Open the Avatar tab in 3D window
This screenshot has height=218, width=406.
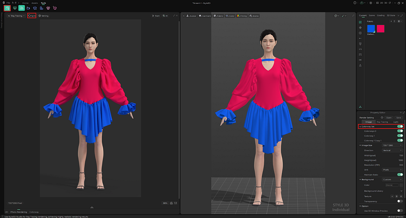[x=192, y=16]
